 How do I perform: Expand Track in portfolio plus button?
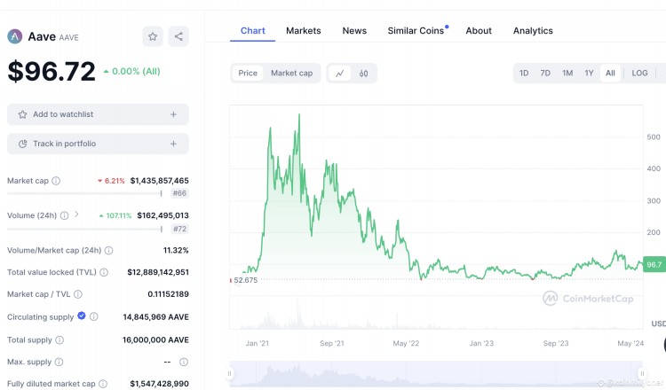point(173,144)
